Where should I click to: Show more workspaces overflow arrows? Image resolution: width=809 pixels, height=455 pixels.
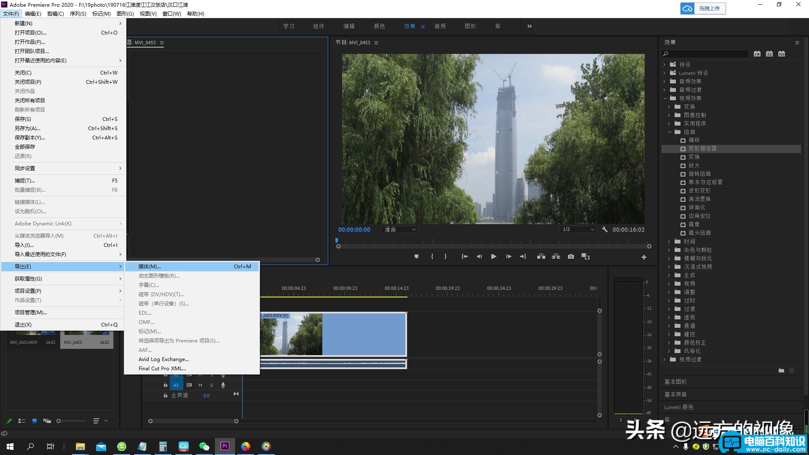[x=530, y=26]
